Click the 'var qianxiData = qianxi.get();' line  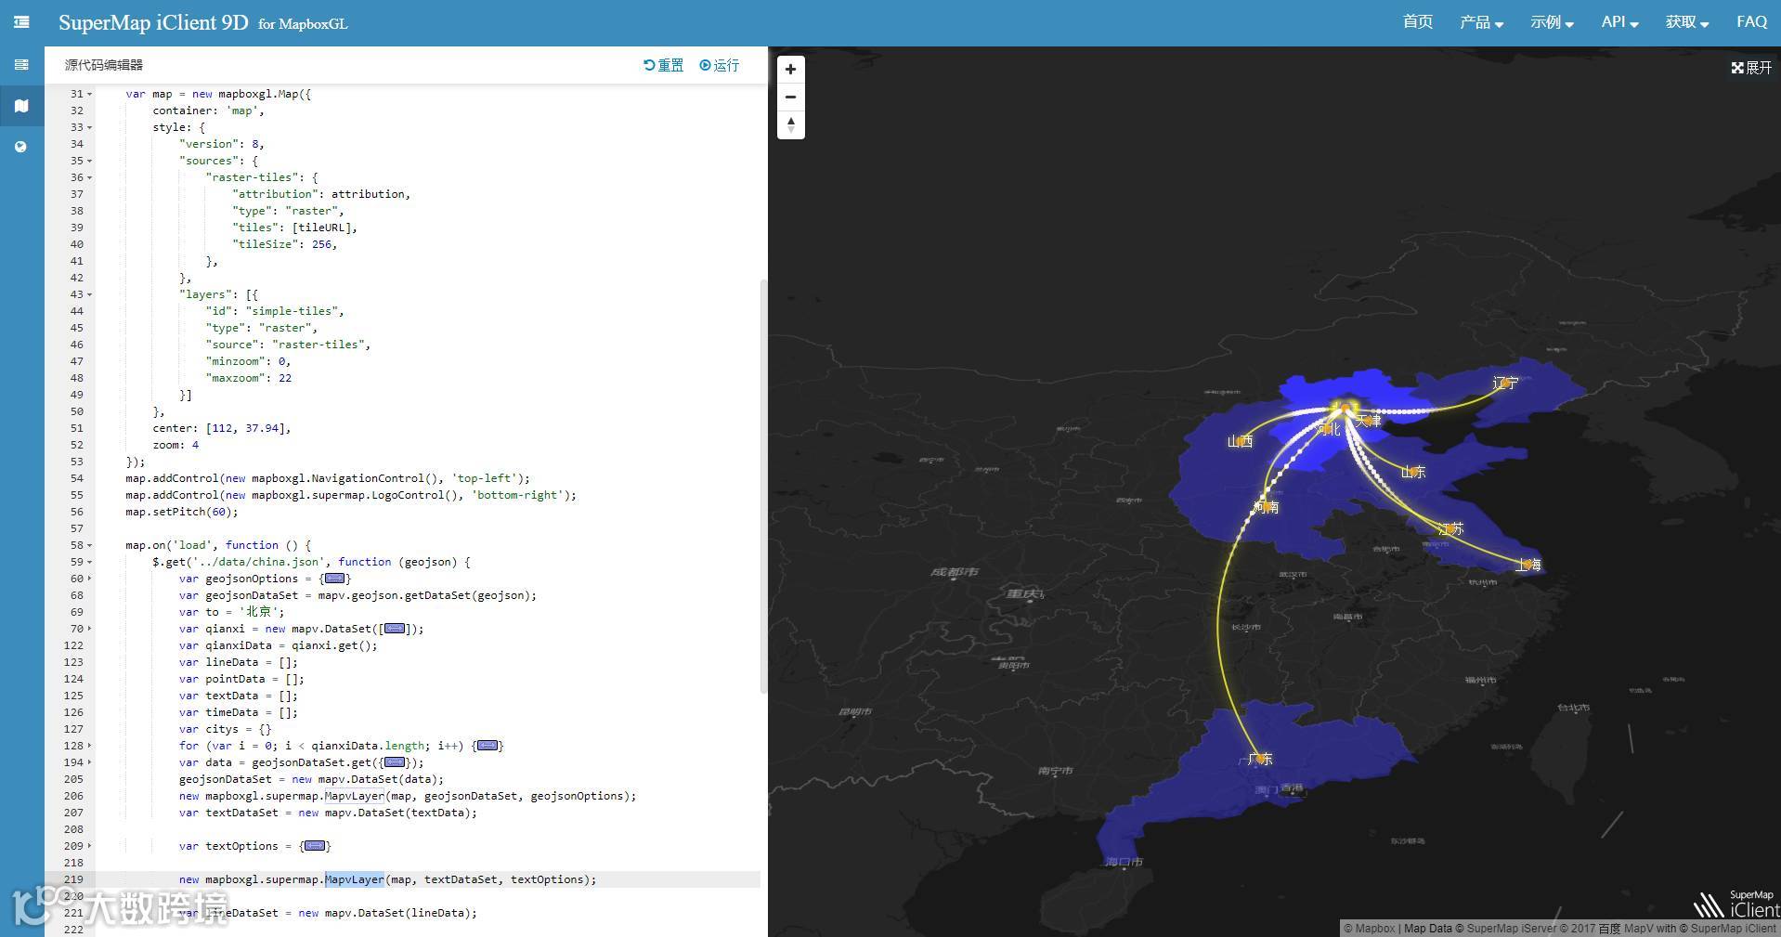click(279, 645)
